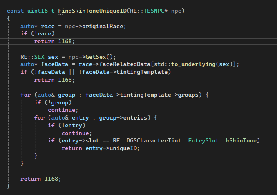Click the FindSkinToneUniqueID function name
This screenshot has width=277, height=195.
click(92, 11)
